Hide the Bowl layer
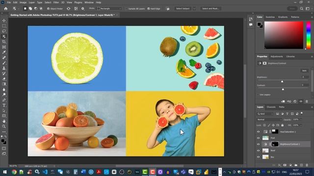The image size is (314, 176). point(259,151)
